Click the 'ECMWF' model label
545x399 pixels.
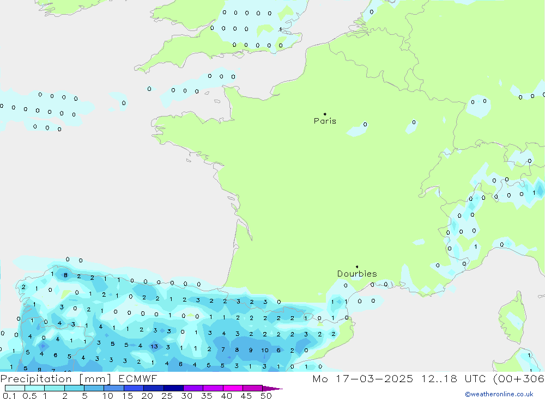pos(138,378)
